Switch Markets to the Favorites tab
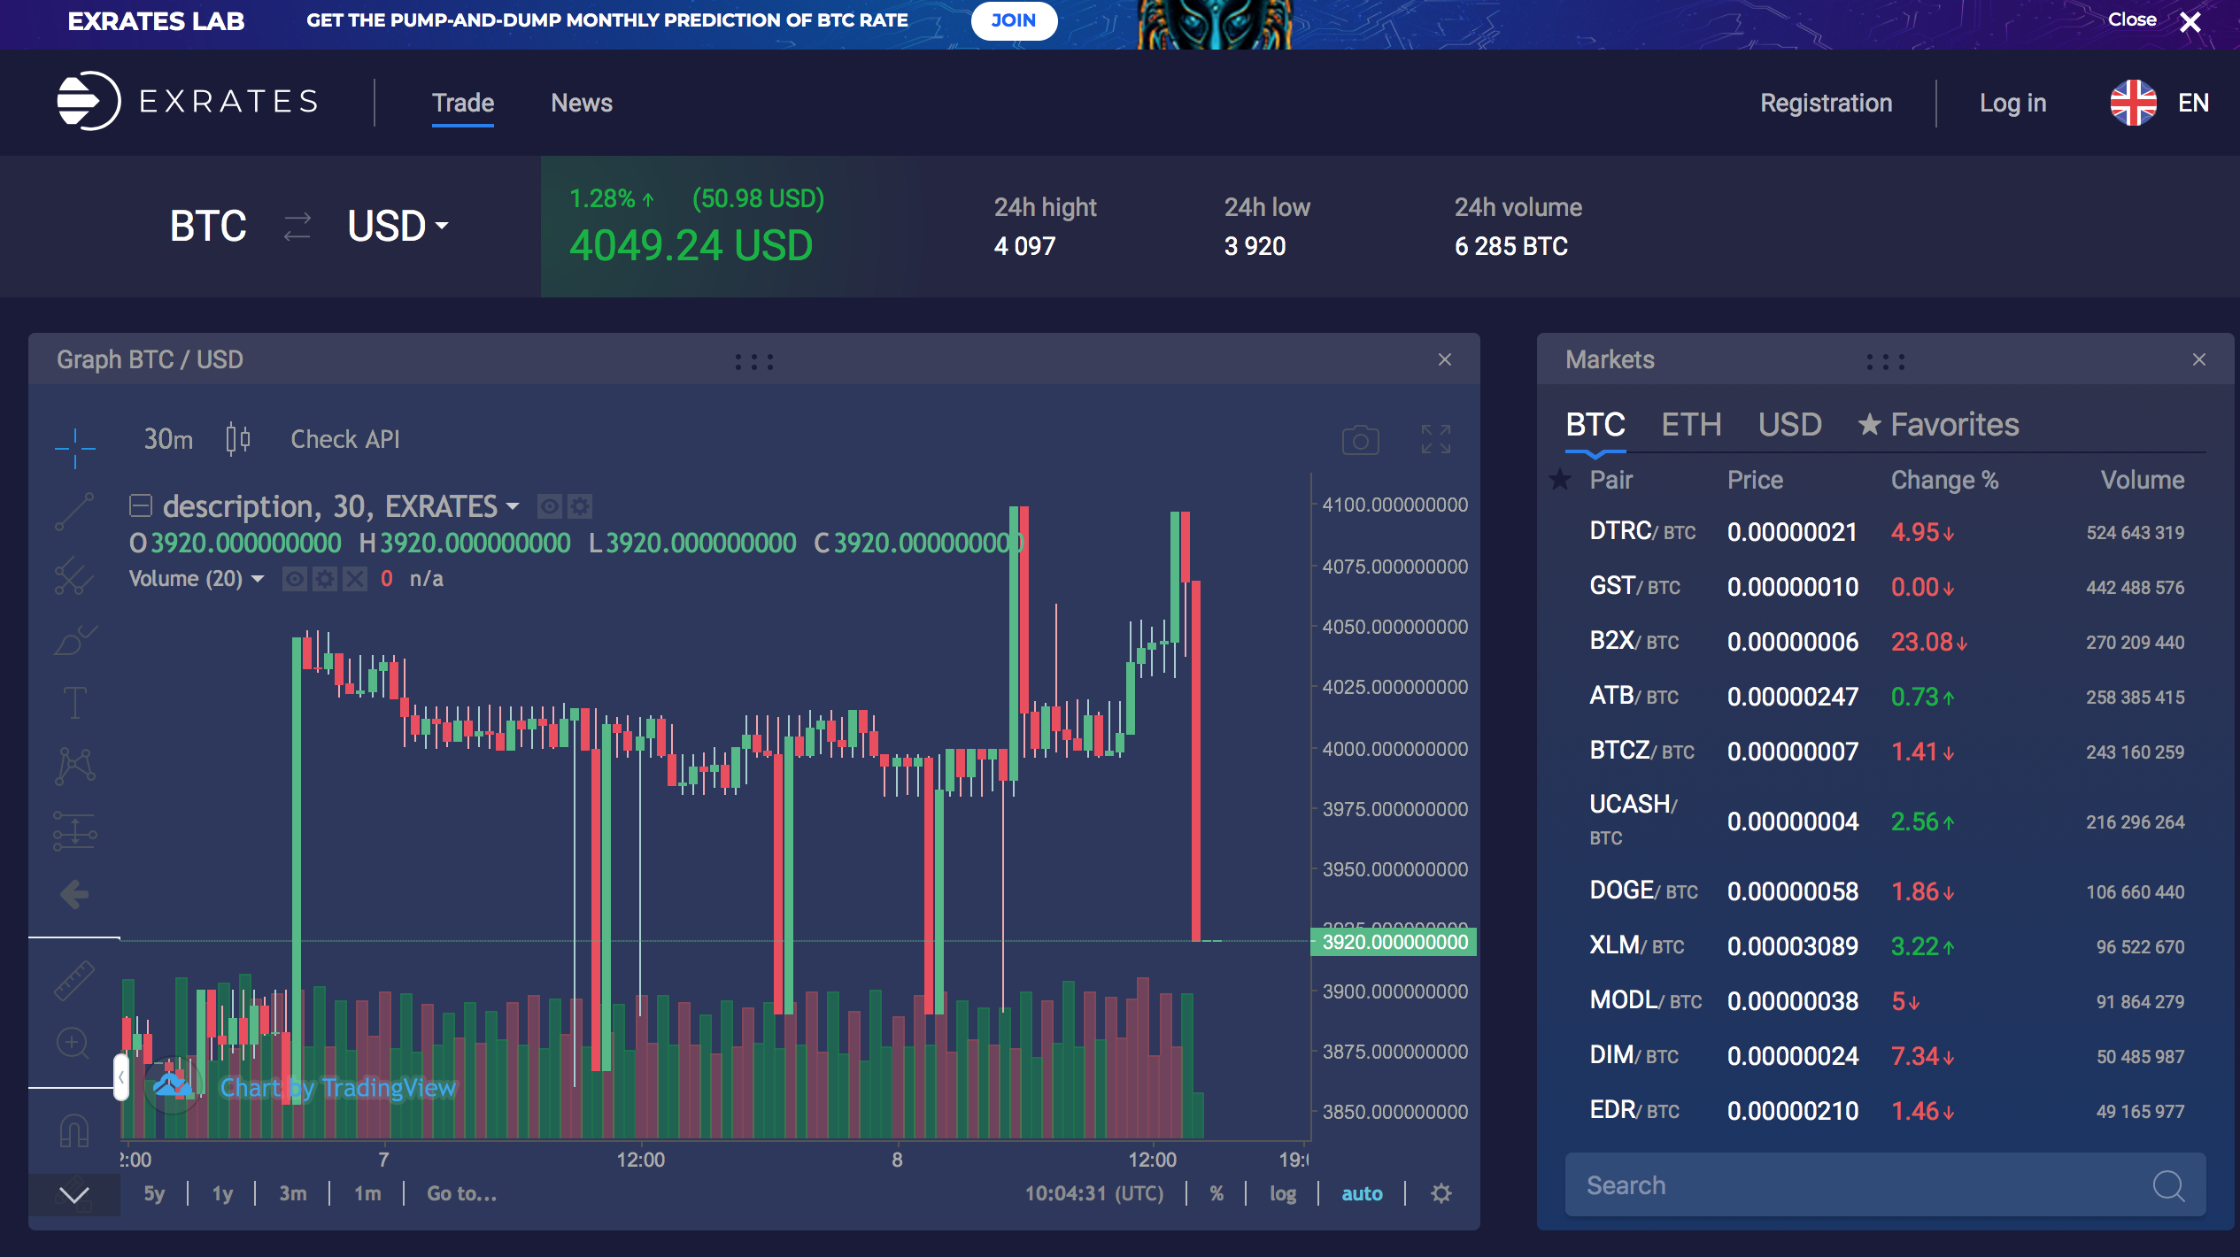The width and height of the screenshot is (2240, 1257). click(x=1938, y=425)
